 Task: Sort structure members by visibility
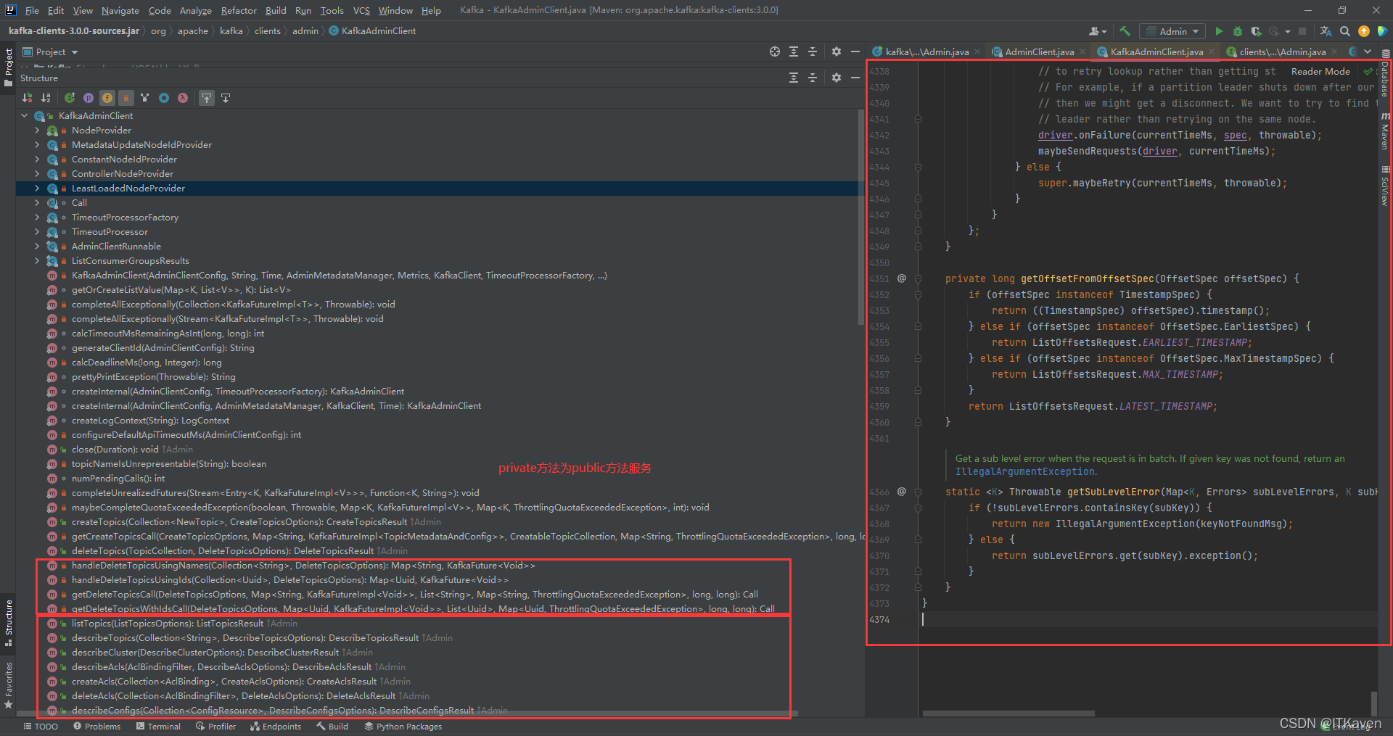pos(27,98)
